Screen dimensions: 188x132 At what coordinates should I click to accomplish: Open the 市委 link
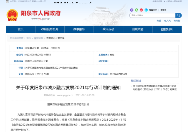[159, 21]
